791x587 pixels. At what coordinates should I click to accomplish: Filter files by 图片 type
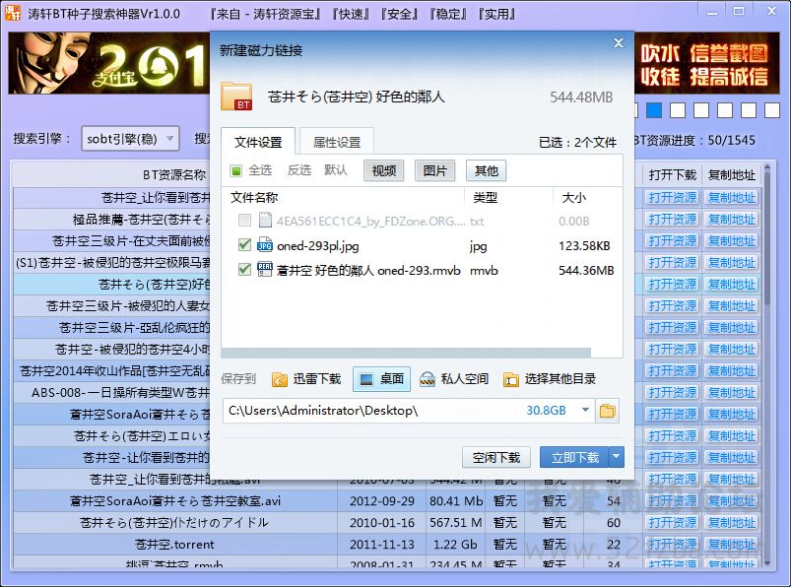pyautogui.click(x=434, y=170)
